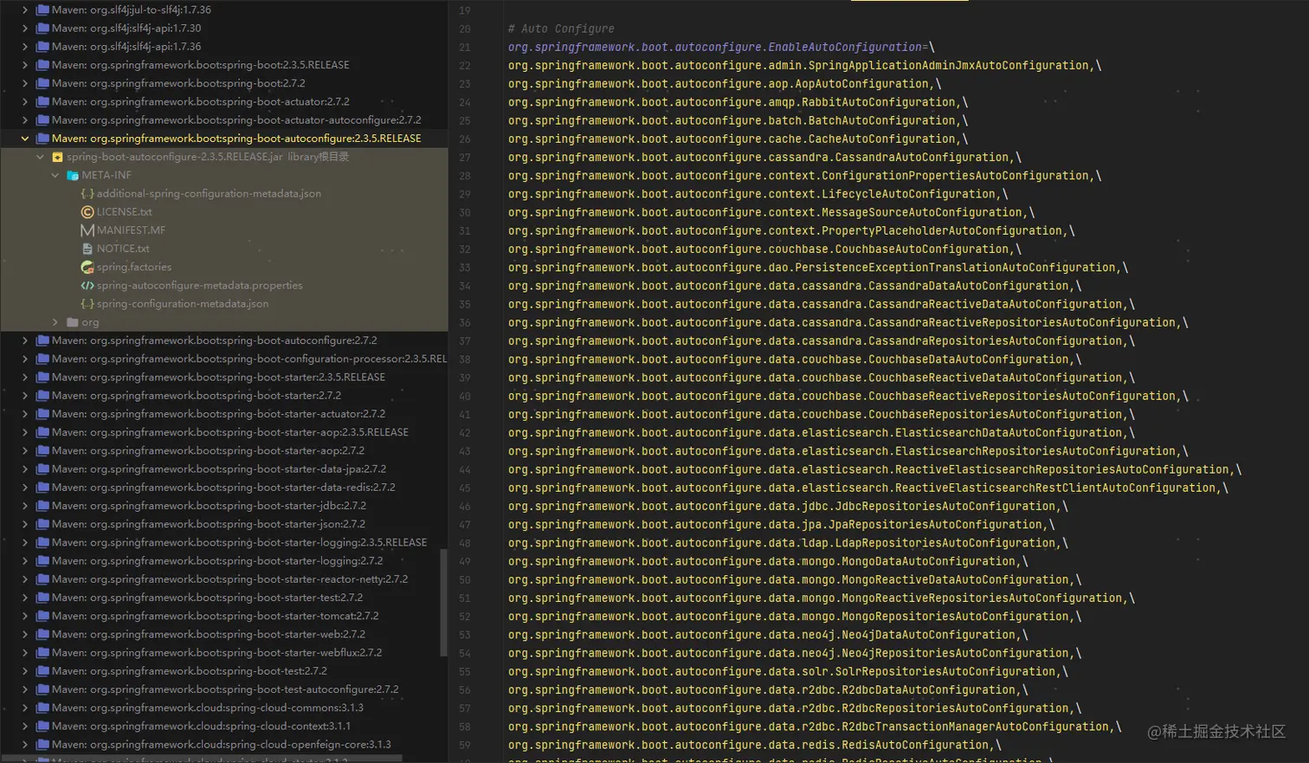Expand Maven spring-boot-starter:2.7.2 node
The width and height of the screenshot is (1309, 763).
[25, 395]
